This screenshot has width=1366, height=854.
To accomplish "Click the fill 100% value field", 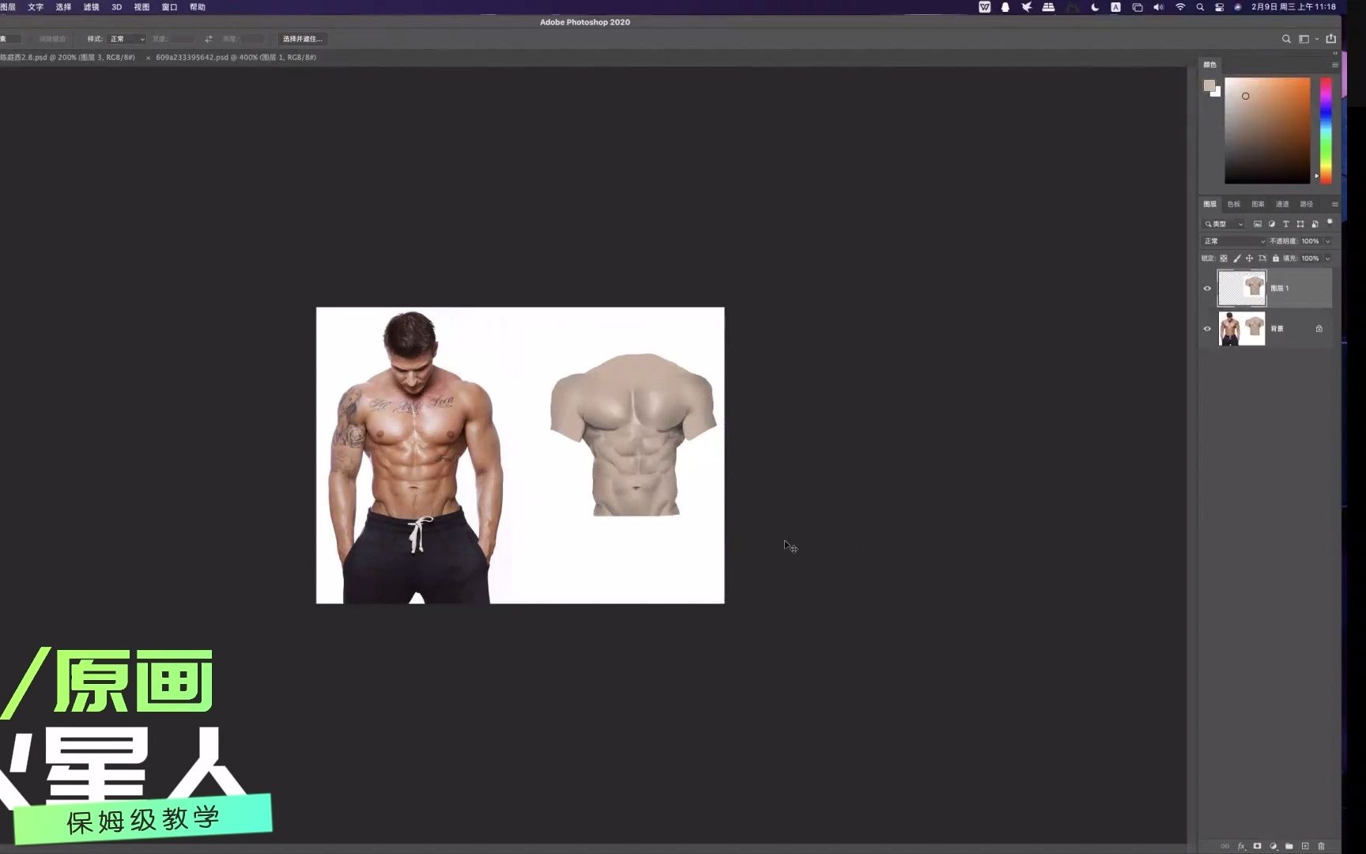I will [x=1311, y=259].
